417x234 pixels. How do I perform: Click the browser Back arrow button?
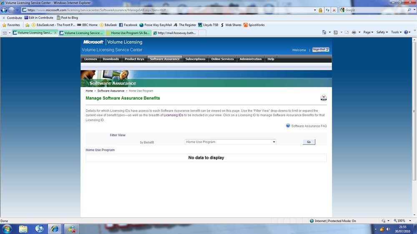pyautogui.click(x=4, y=10)
